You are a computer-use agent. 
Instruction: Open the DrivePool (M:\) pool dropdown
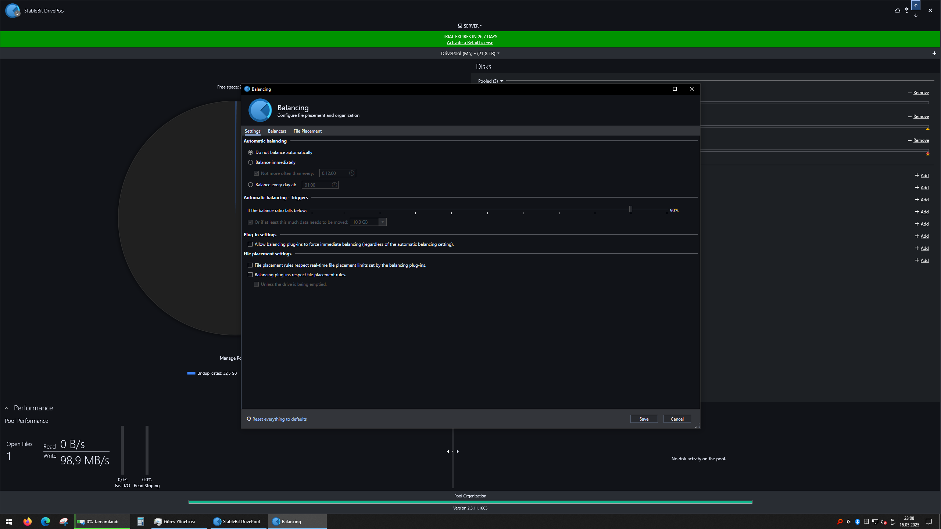point(470,53)
